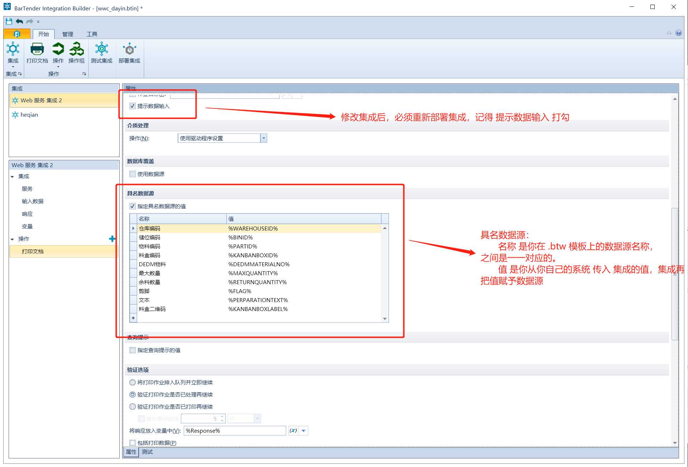688x467 pixels.
Task: Open the 集成 group dialog launcher
Action: 20,74
